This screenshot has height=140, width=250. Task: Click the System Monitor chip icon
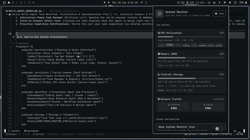159,14
